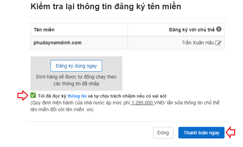This screenshot has height=147, width=243.
Task: Open the blue thông tin link
Action: pyautogui.click(x=77, y=96)
